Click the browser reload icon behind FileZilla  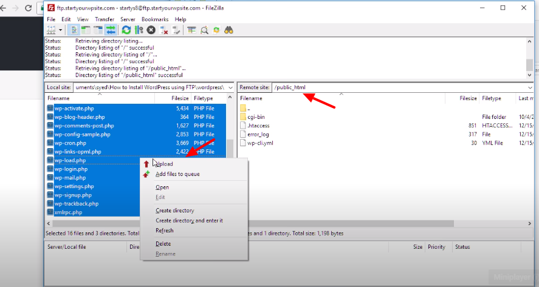28,8
